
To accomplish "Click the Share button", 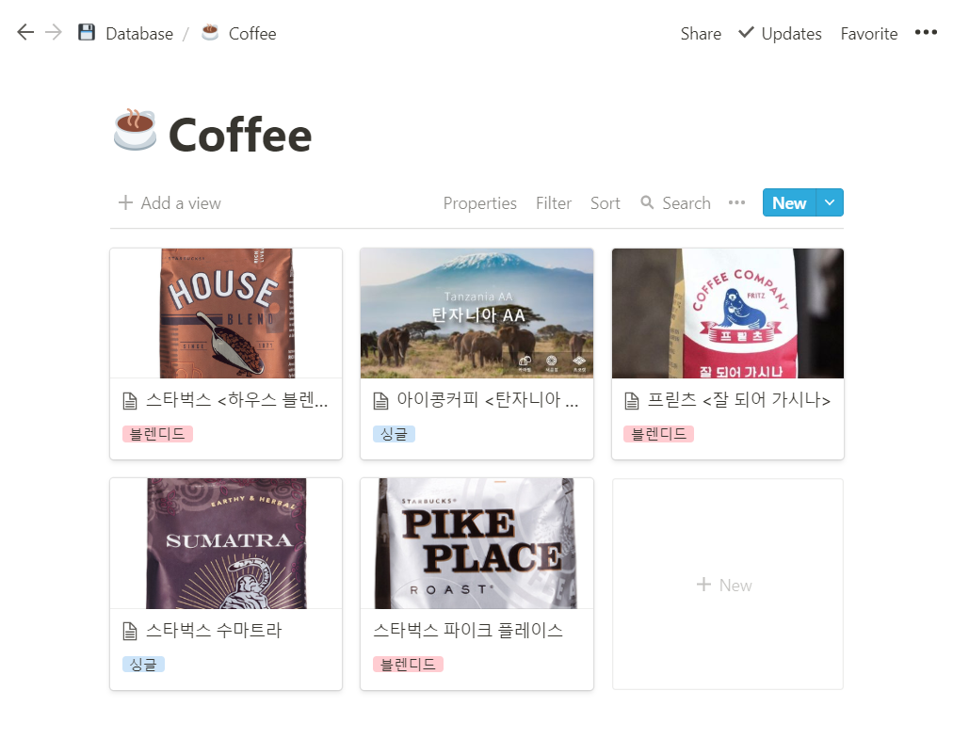I will point(701,33).
